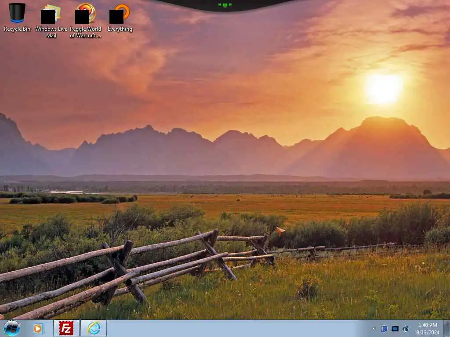Open FileZilla from the taskbar

point(66,328)
